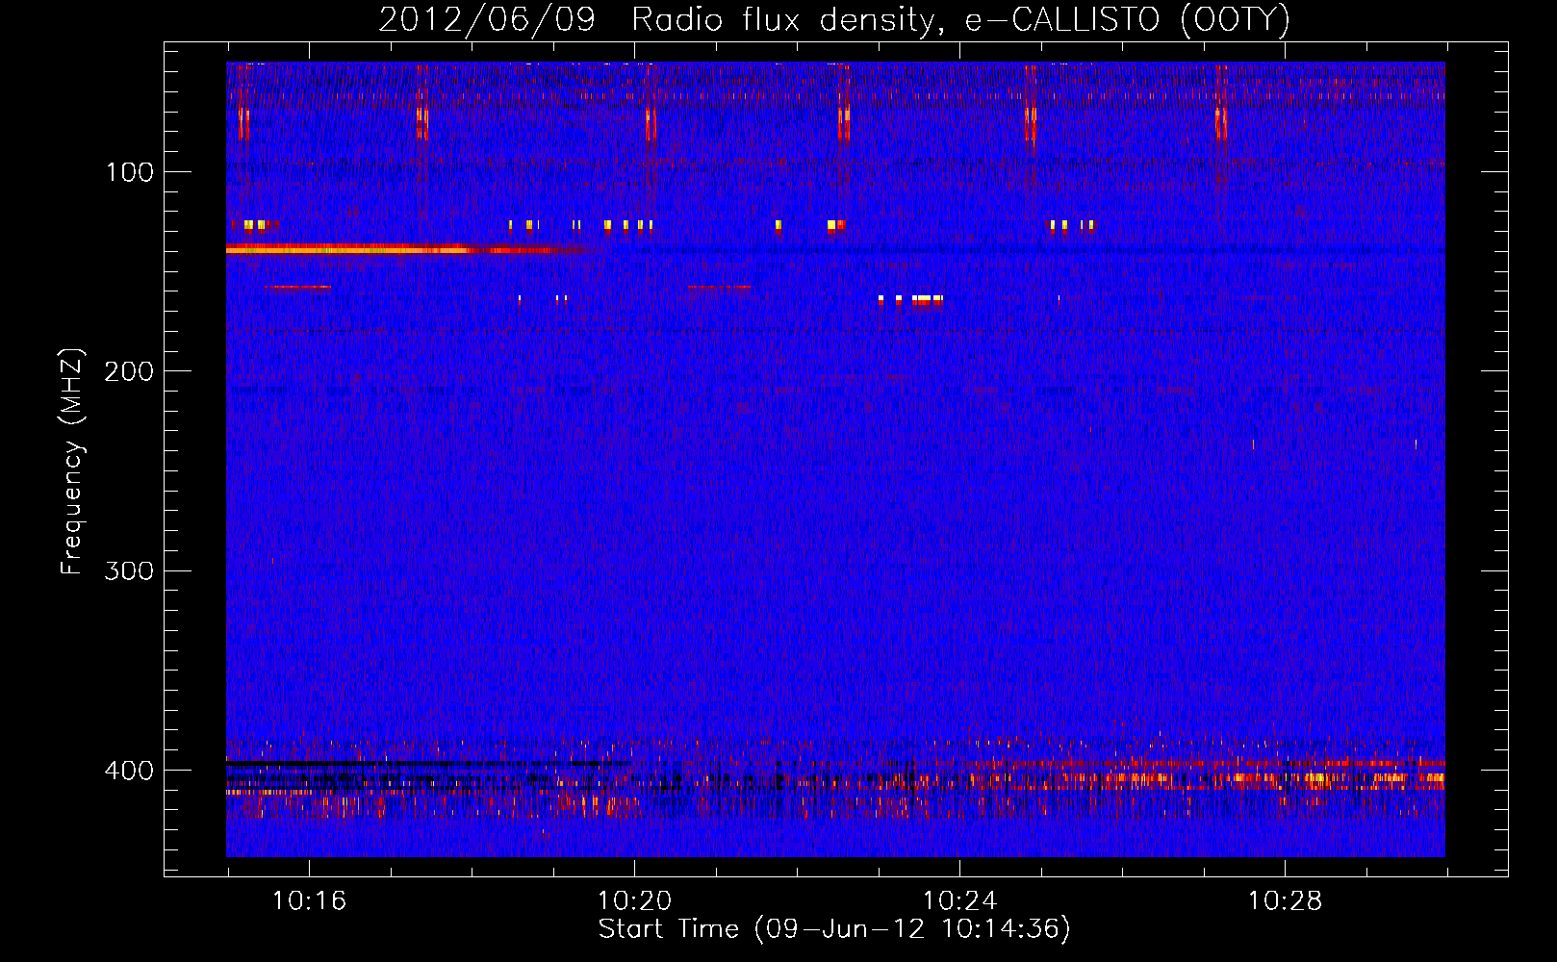The width and height of the screenshot is (1557, 962).
Task: Click the frequency tick label '200'
Action: (x=130, y=371)
